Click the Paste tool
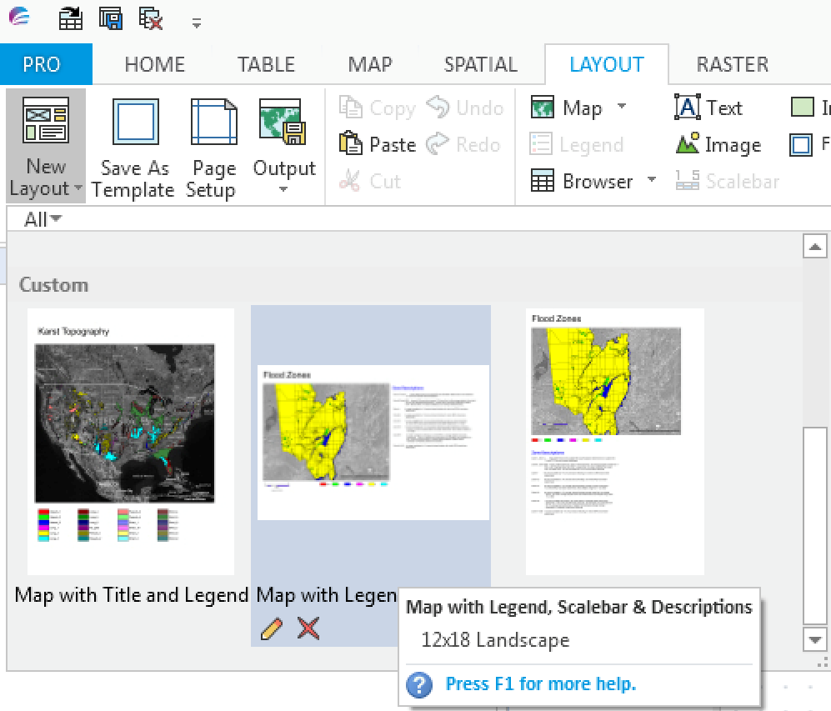 point(377,143)
